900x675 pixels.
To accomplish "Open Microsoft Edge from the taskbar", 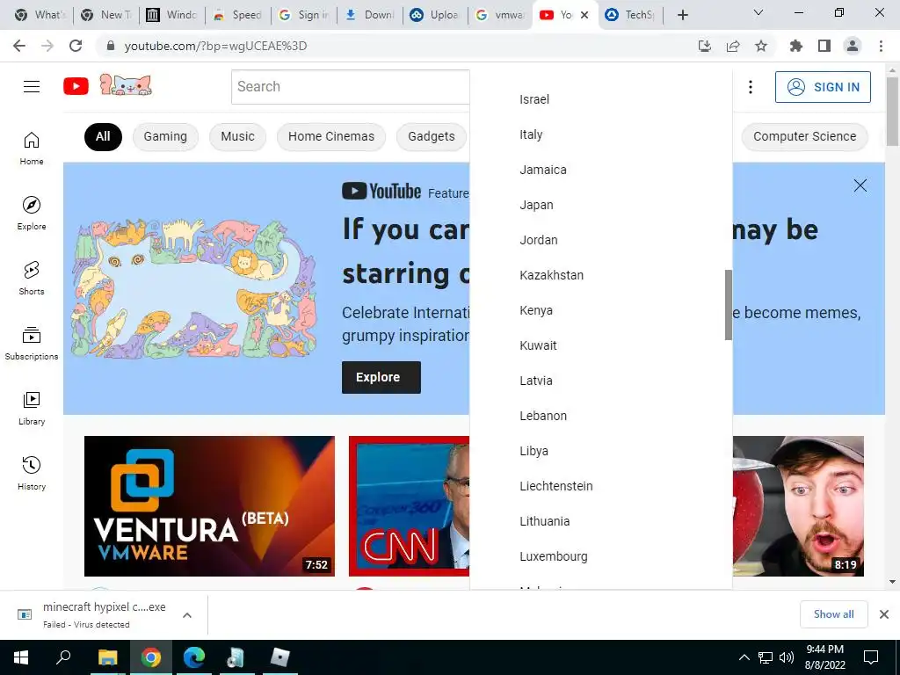I will click(194, 657).
